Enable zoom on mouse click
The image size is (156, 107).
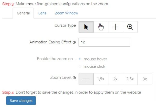click(80, 66)
